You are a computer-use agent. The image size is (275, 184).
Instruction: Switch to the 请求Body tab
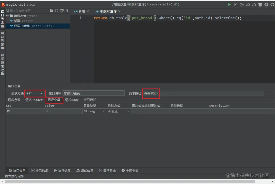point(72,100)
